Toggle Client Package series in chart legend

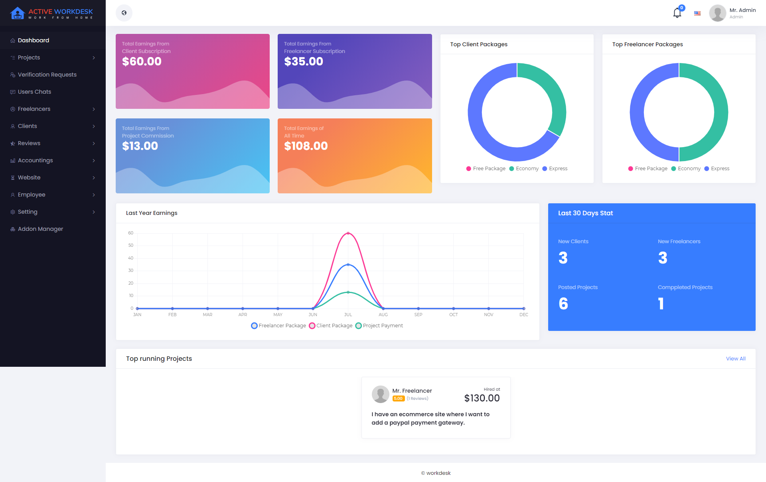pos(312,326)
